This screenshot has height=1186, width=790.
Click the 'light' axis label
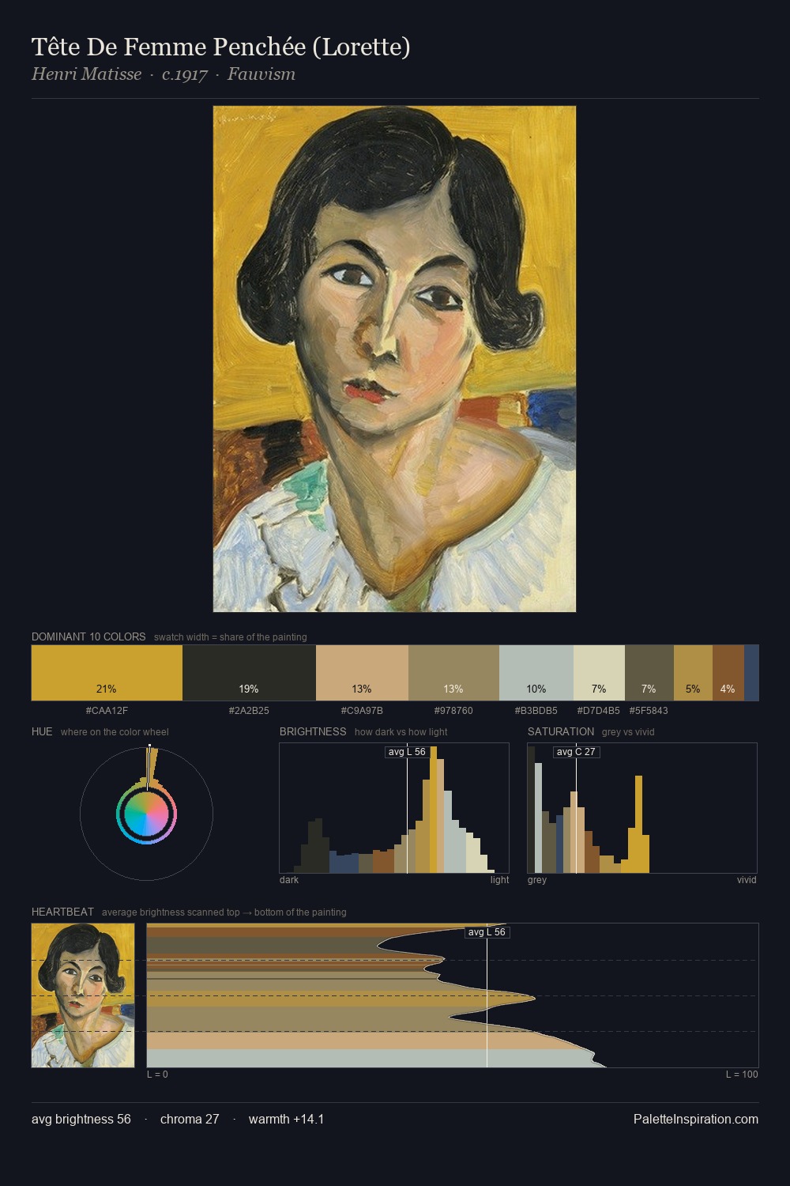[x=500, y=880]
